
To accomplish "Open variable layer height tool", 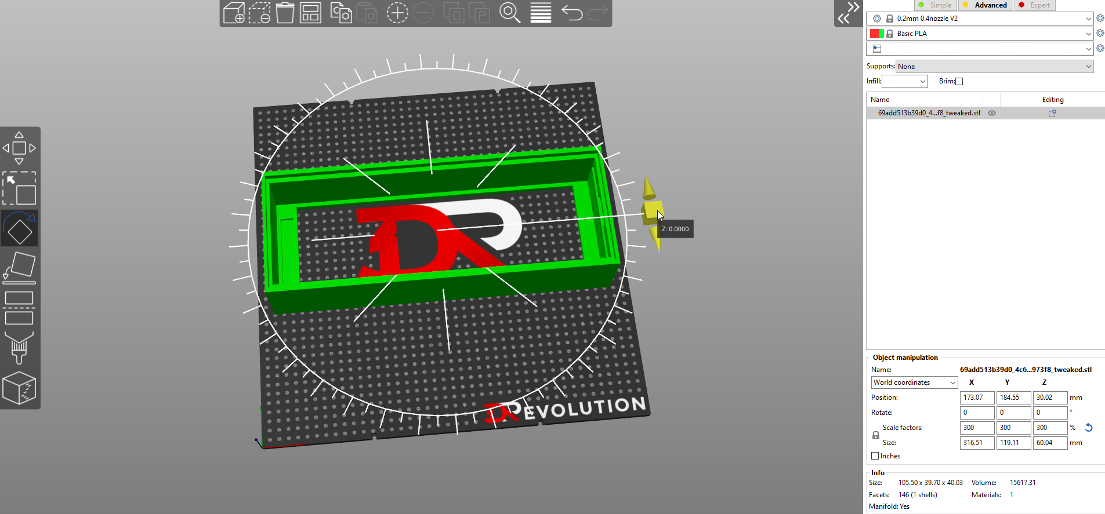I will (x=541, y=13).
